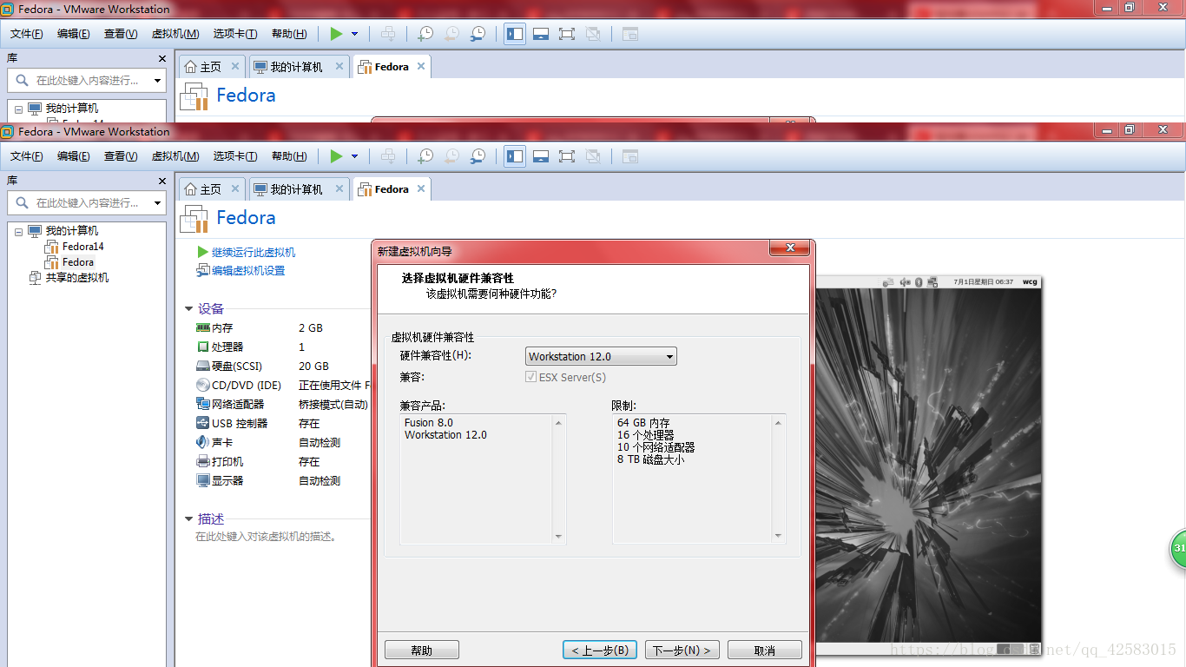Click Send Ctrl+Alt+Del icon in front window toolbar
This screenshot has width=1186, height=667.
(x=388, y=156)
